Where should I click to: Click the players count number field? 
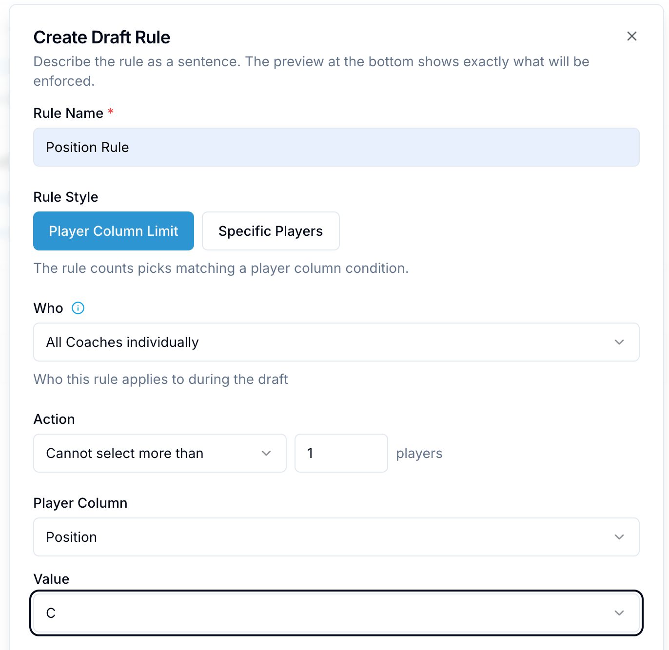[341, 453]
